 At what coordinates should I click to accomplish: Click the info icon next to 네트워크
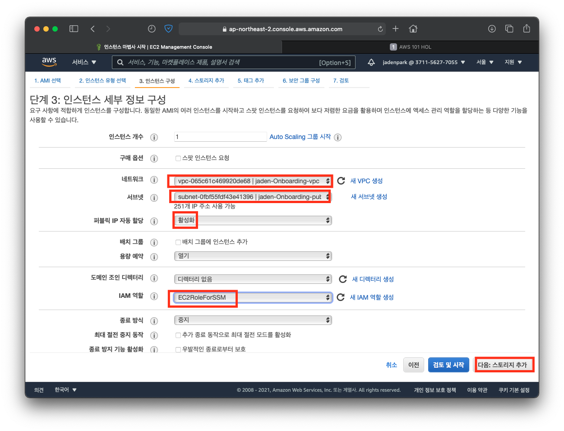[x=154, y=180]
